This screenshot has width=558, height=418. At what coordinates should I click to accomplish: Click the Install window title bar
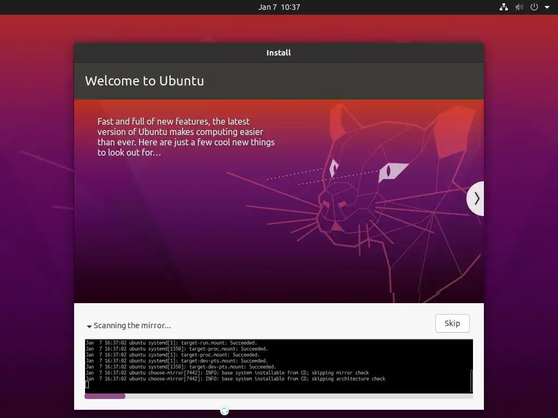coord(278,53)
